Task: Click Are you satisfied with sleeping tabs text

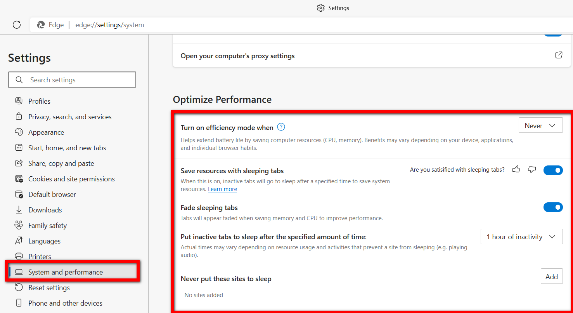Action: coord(457,169)
